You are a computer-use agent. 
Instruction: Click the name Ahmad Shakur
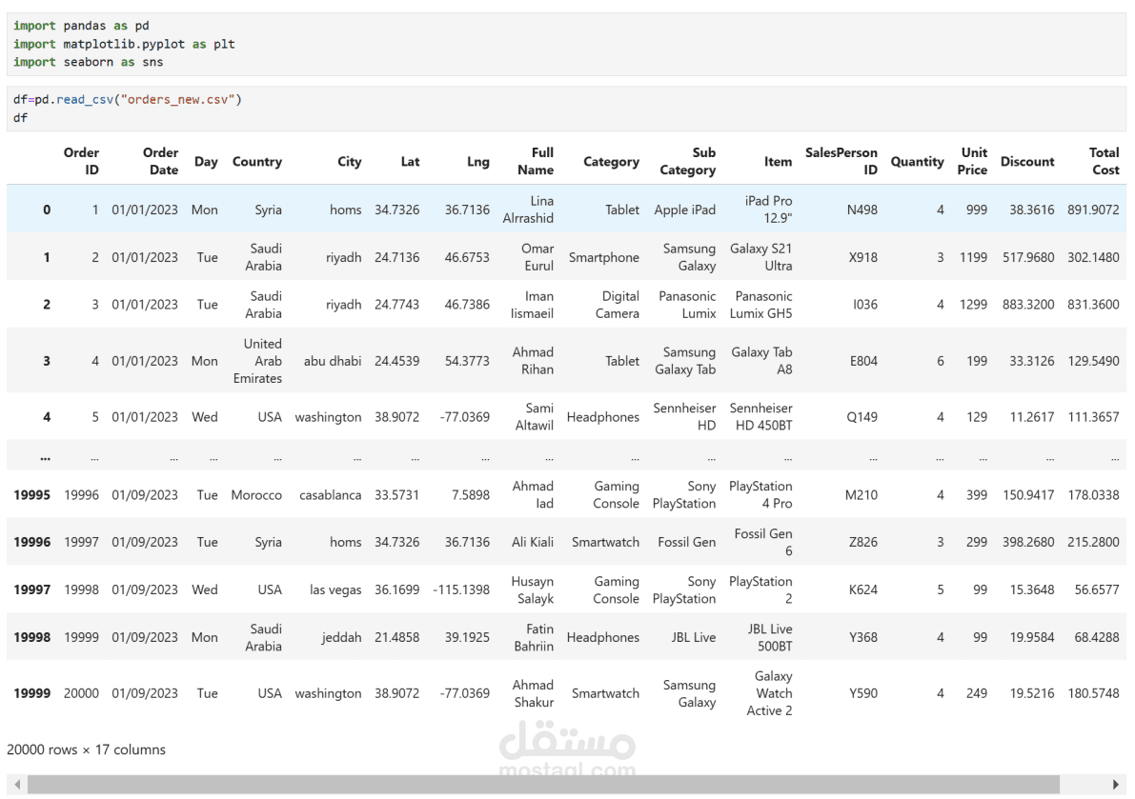pyautogui.click(x=533, y=693)
